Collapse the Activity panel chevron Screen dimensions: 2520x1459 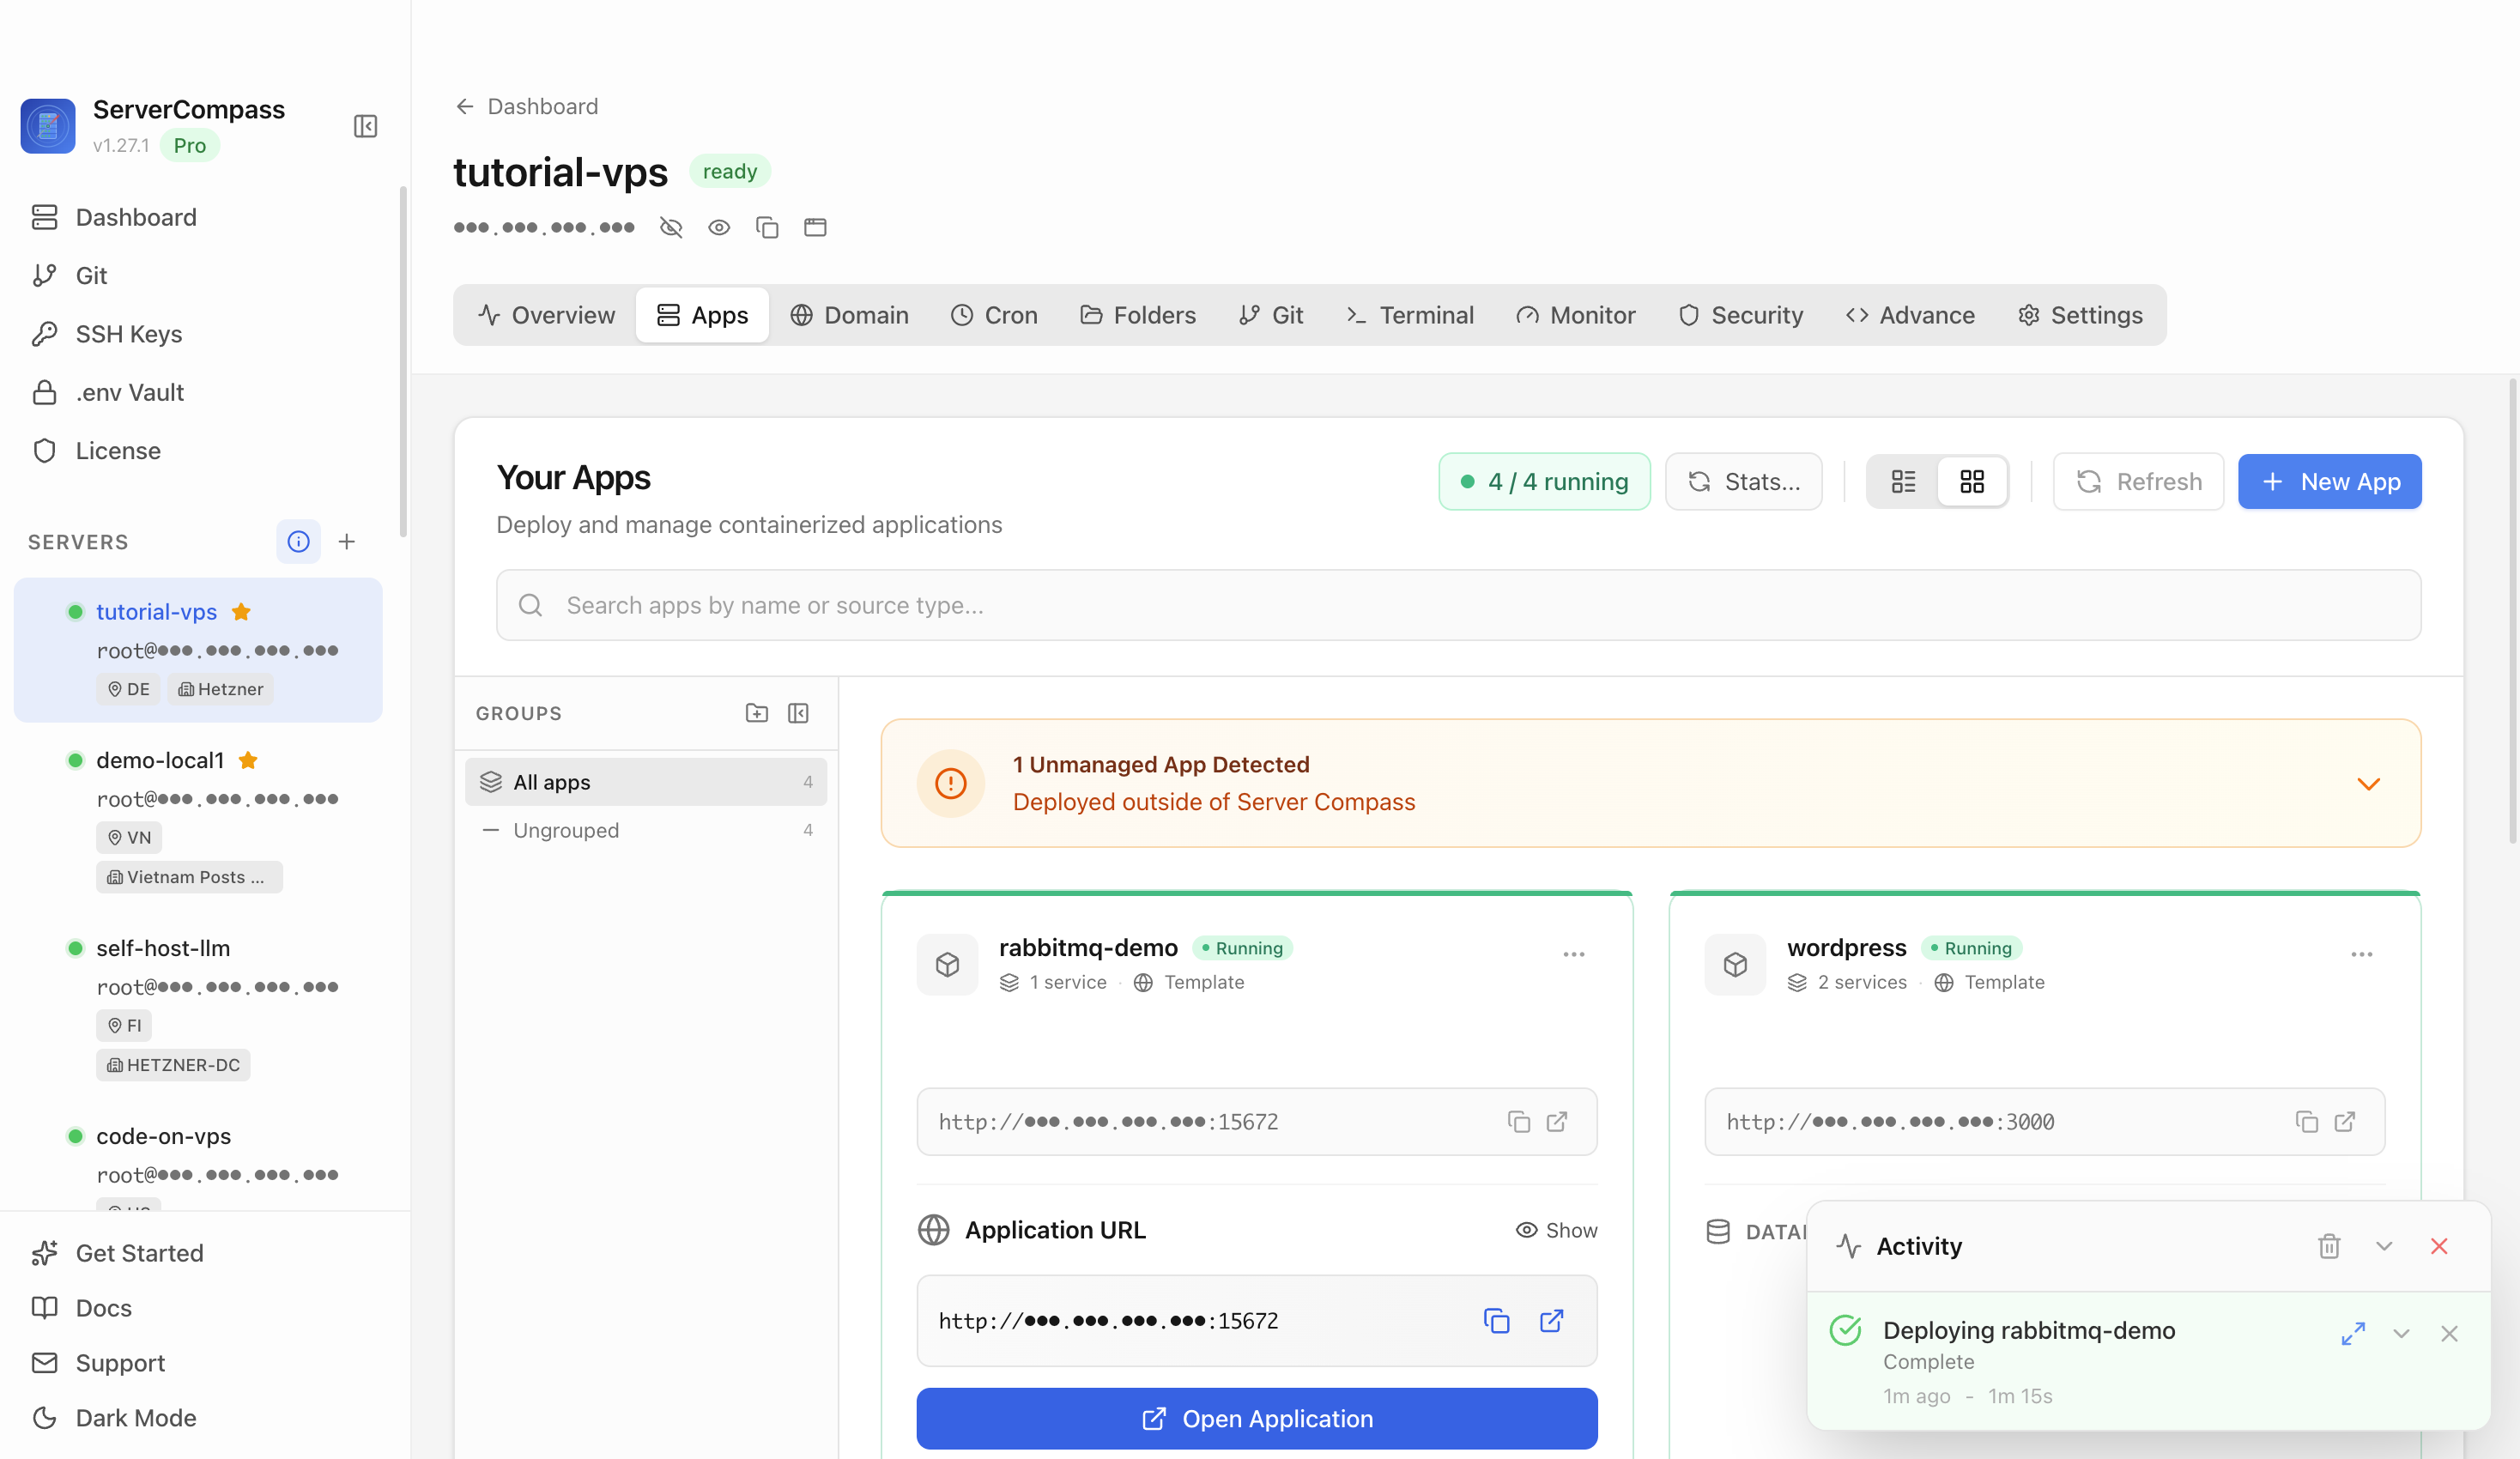click(x=2384, y=1246)
